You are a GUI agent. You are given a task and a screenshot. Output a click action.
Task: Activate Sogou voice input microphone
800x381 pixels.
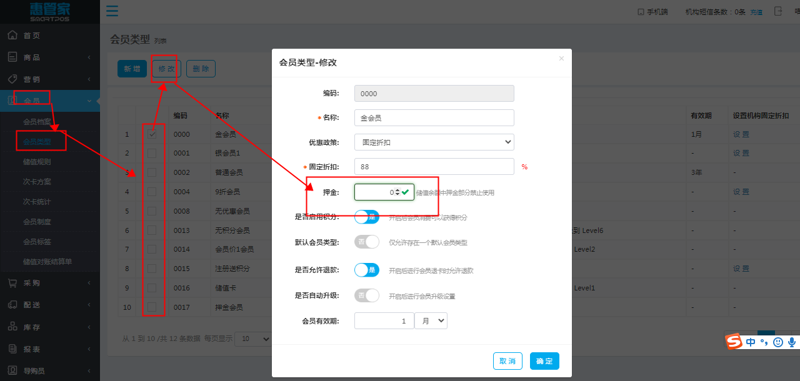792,342
